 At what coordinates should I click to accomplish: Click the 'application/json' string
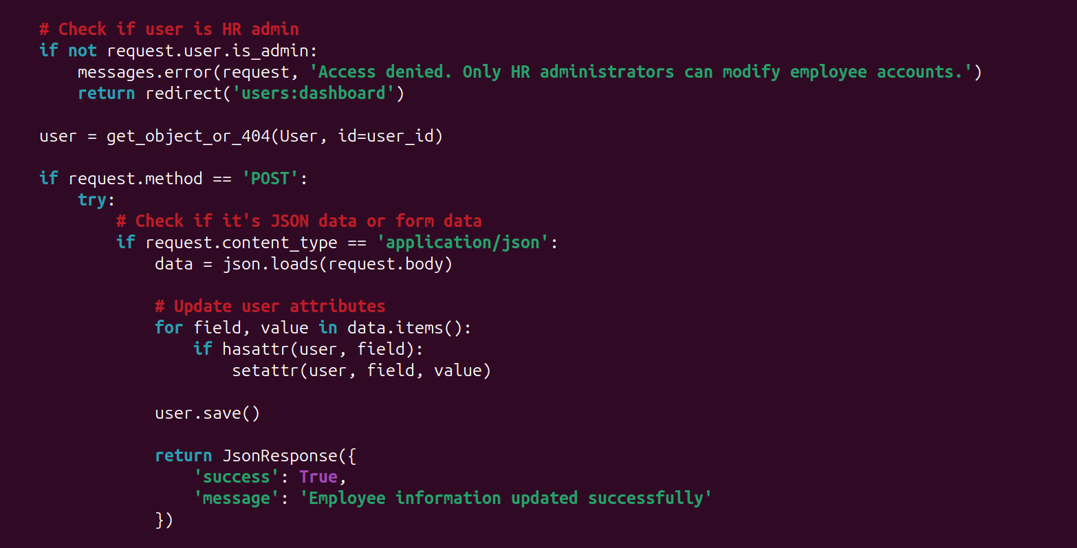coord(462,243)
